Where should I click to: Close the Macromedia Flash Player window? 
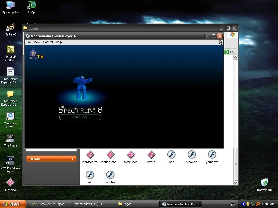(220, 36)
